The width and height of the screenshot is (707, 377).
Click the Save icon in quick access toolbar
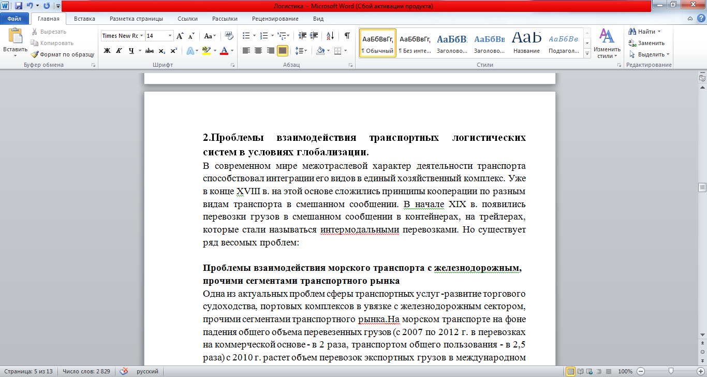coord(19,5)
